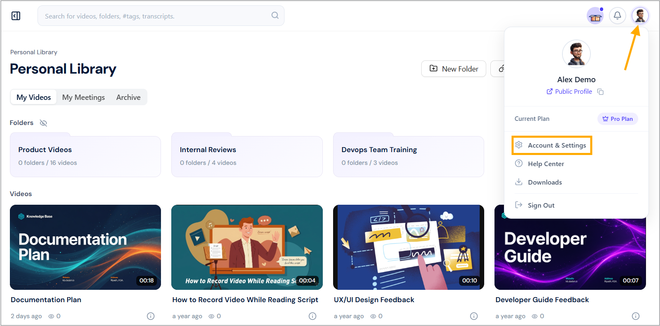
Task: Click the New Folder button
Action: pyautogui.click(x=453, y=69)
